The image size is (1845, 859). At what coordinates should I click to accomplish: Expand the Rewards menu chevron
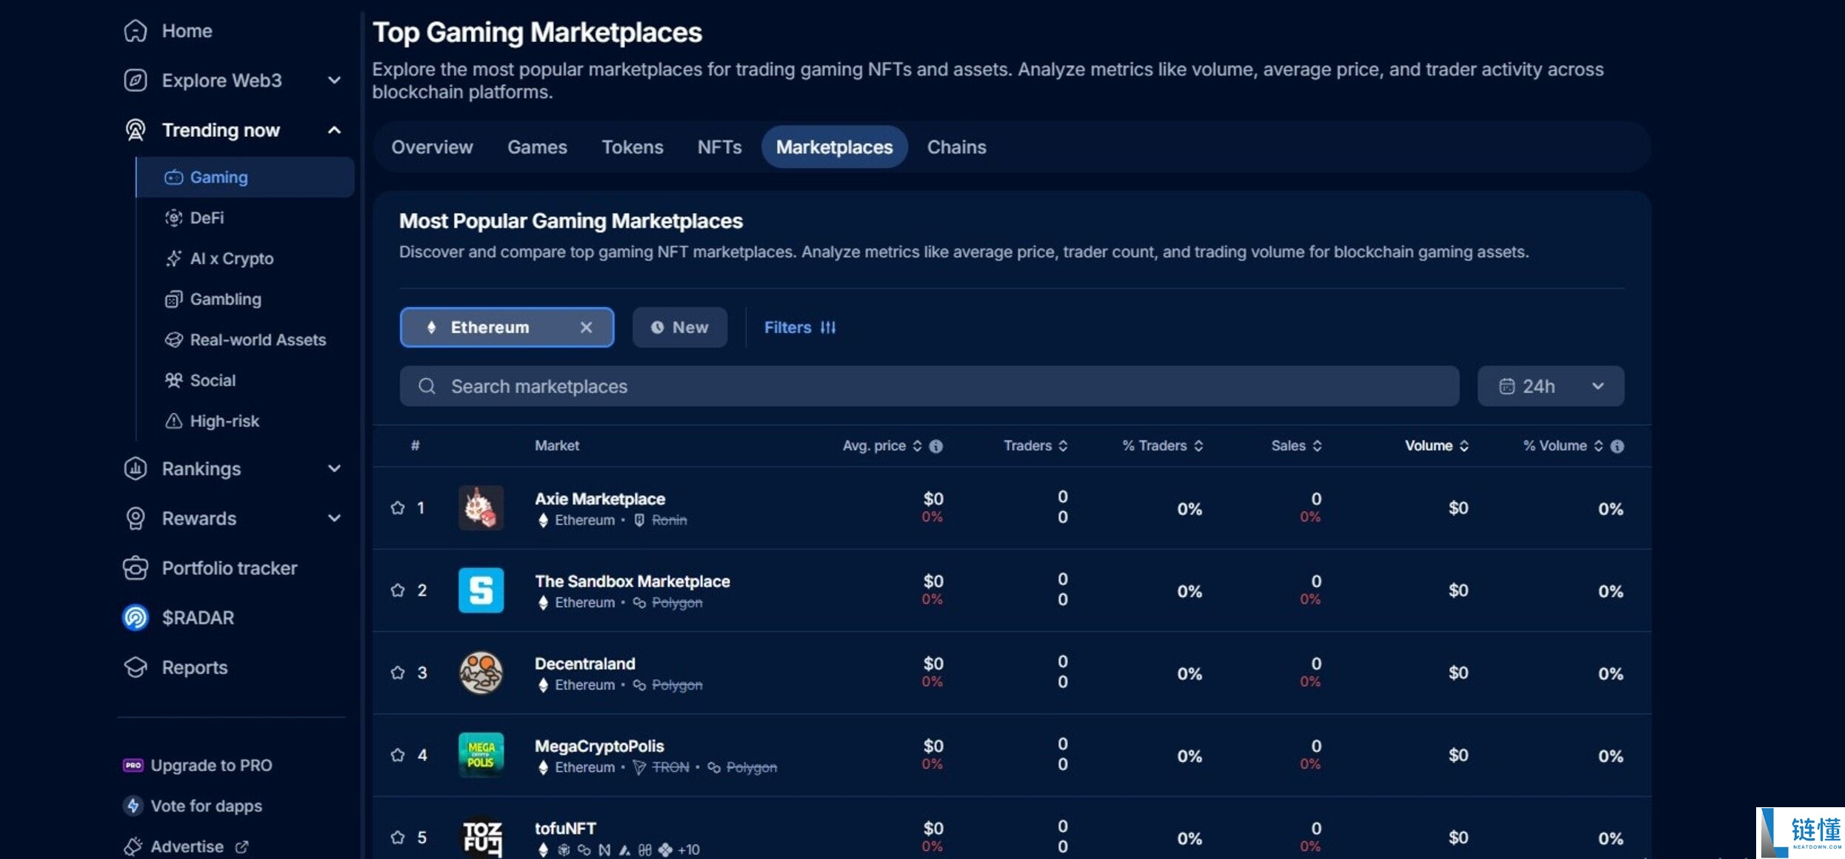click(335, 518)
